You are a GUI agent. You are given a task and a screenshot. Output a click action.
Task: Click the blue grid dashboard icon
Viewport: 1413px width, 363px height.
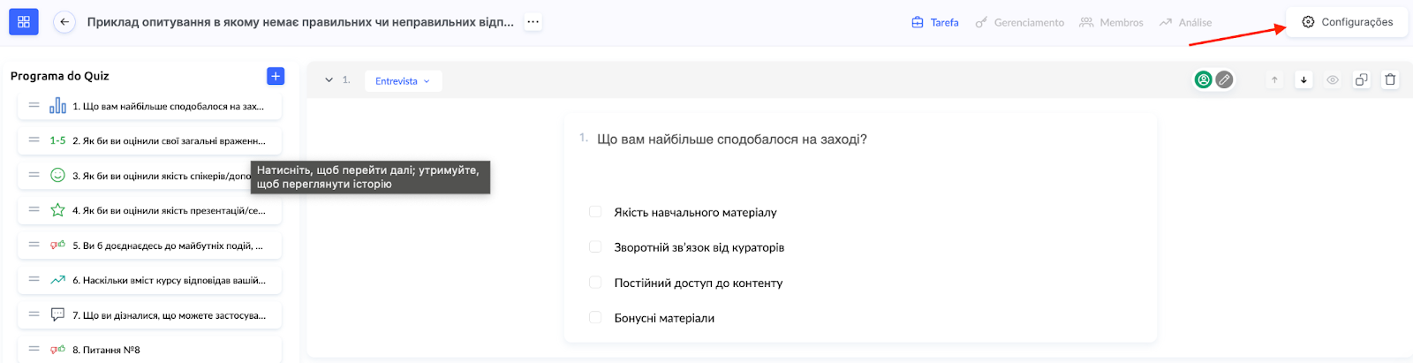coord(24,22)
